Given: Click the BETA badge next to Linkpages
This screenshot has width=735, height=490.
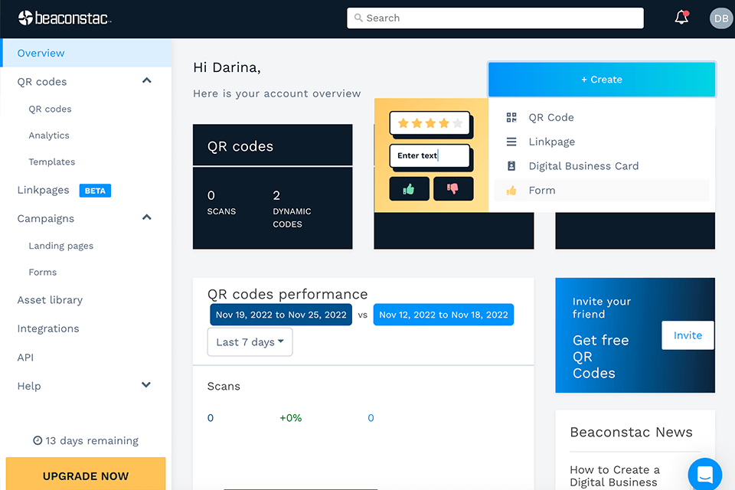Looking at the screenshot, I should [x=95, y=191].
